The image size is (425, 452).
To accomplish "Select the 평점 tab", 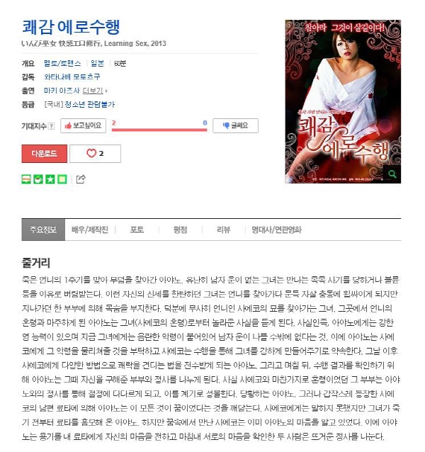I will [x=181, y=230].
